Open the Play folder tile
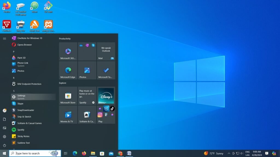 coord(106,115)
